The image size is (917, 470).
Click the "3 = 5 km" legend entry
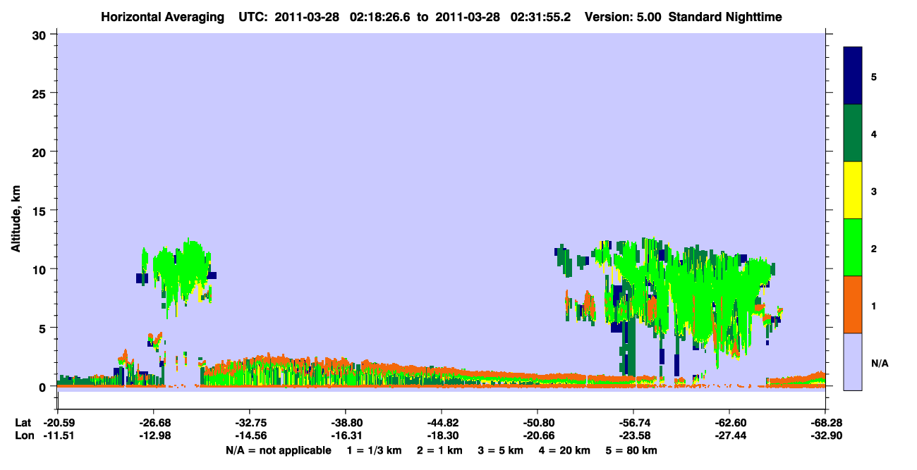[x=501, y=450]
